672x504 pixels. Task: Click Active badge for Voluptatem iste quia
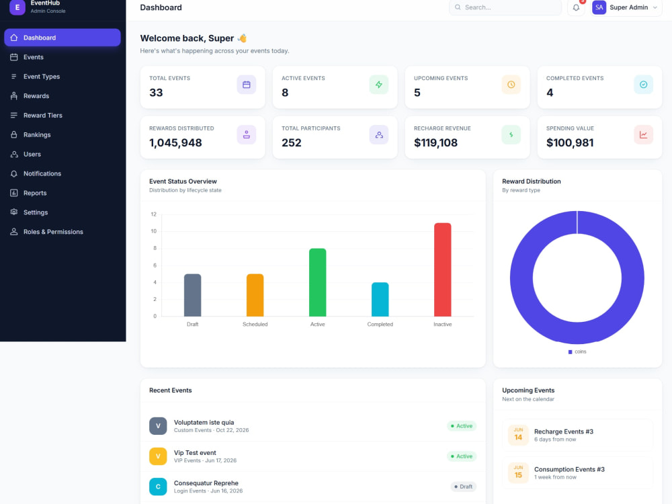pos(462,426)
